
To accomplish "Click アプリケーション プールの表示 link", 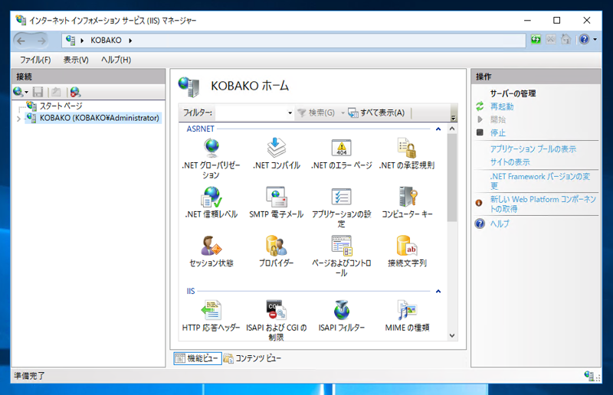I will pos(533,149).
